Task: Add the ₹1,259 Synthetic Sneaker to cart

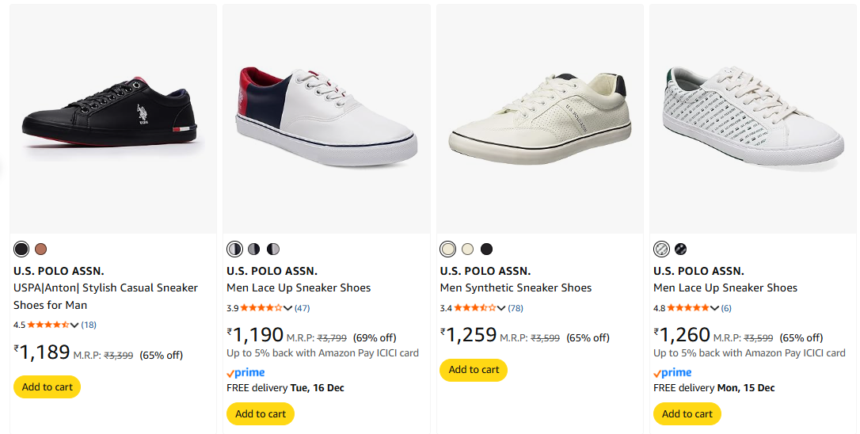Action: pos(474,370)
